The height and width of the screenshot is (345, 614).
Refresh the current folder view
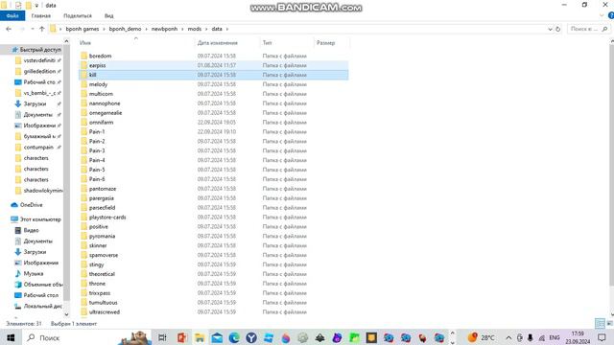558,29
